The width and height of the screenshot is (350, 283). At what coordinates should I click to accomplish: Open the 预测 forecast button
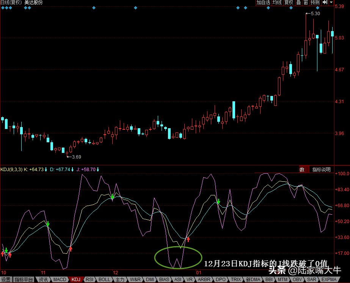click(315, 2)
